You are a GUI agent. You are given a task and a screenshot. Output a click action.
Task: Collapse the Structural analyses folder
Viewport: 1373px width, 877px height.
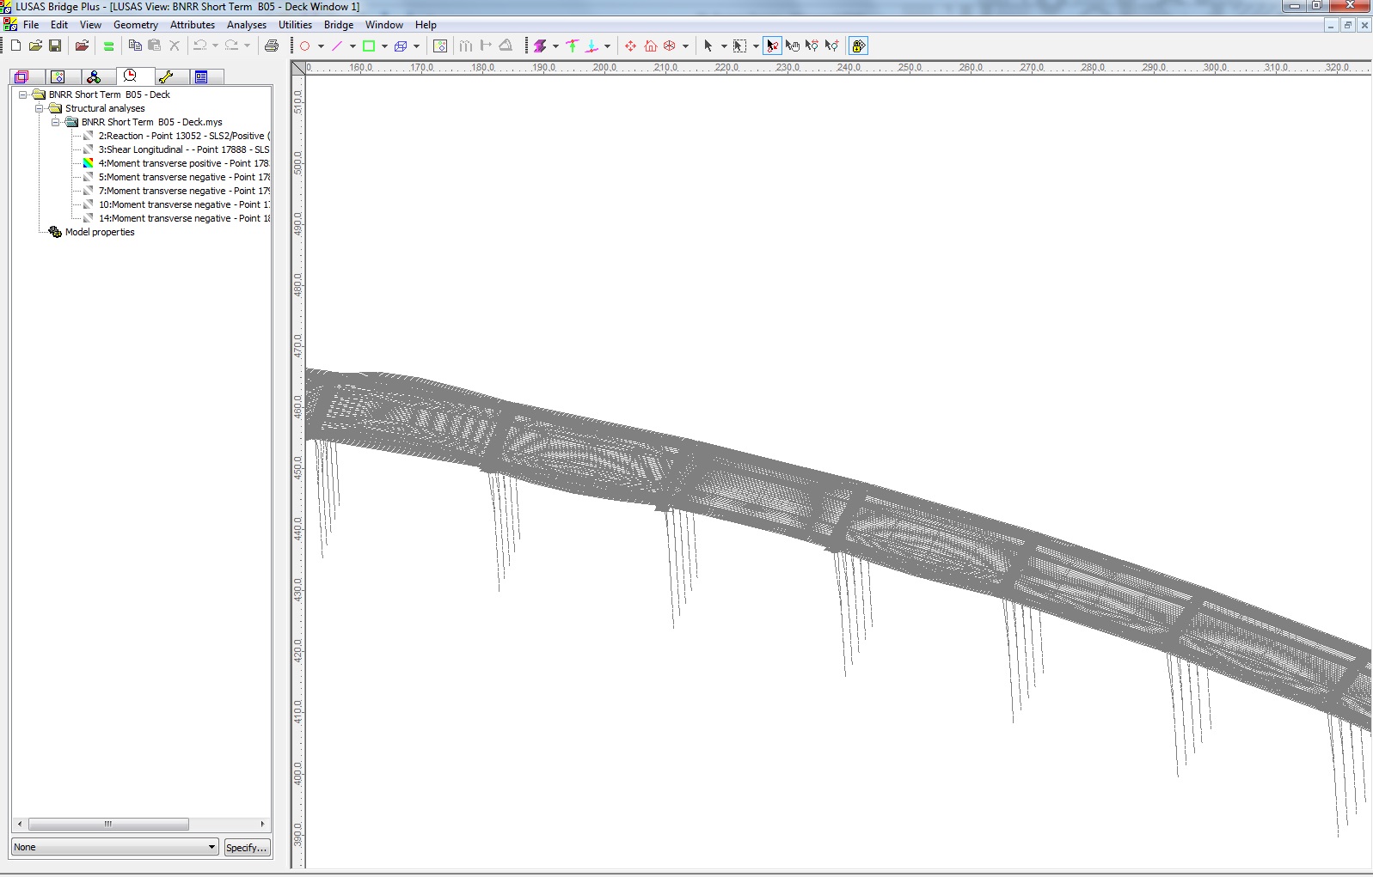[40, 108]
